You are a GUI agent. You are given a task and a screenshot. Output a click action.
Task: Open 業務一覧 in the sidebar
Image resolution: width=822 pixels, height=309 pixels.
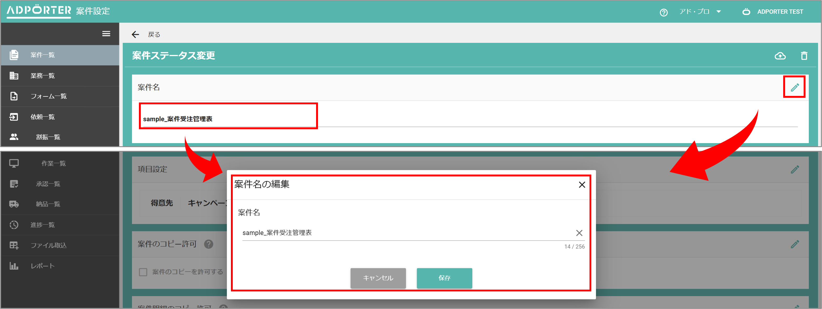pyautogui.click(x=60, y=76)
